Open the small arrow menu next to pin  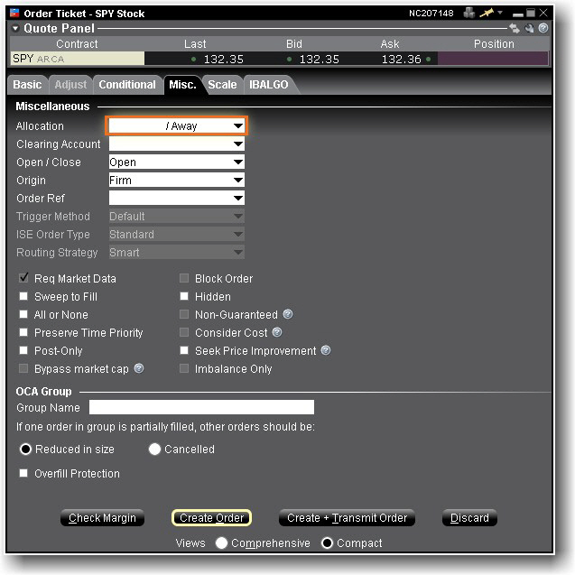[x=500, y=13]
